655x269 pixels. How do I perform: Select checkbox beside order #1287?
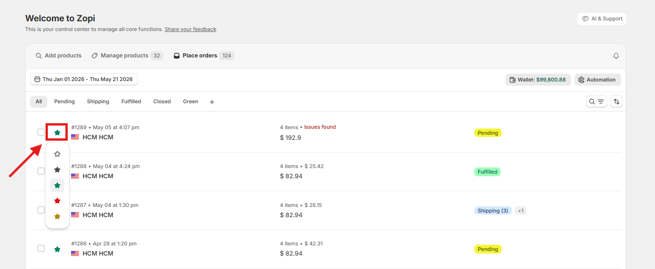41,210
